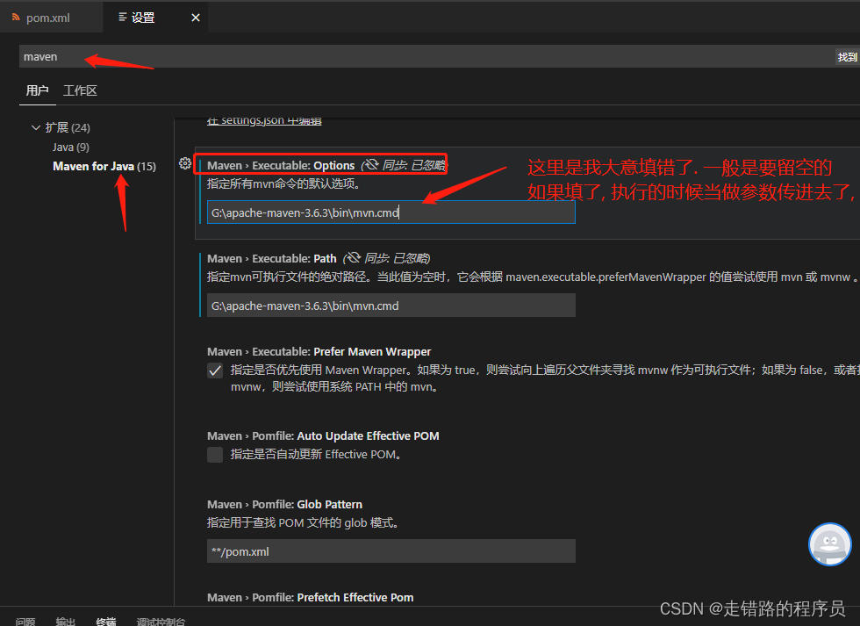Screen dimensions: 860x626
Task: Open the 问题 panel tab
Action: click(25, 621)
